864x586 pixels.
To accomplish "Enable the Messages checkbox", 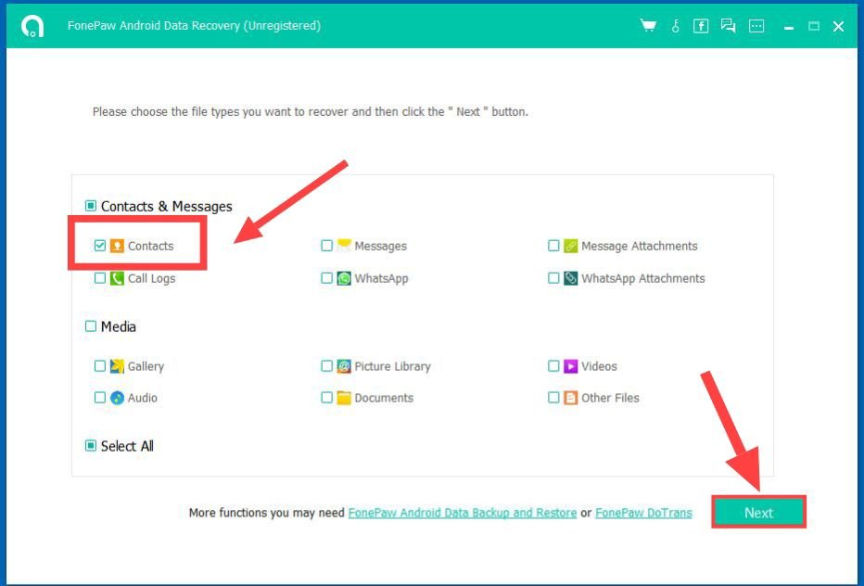I will [326, 246].
